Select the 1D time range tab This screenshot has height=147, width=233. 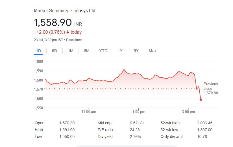pyautogui.click(x=38, y=51)
